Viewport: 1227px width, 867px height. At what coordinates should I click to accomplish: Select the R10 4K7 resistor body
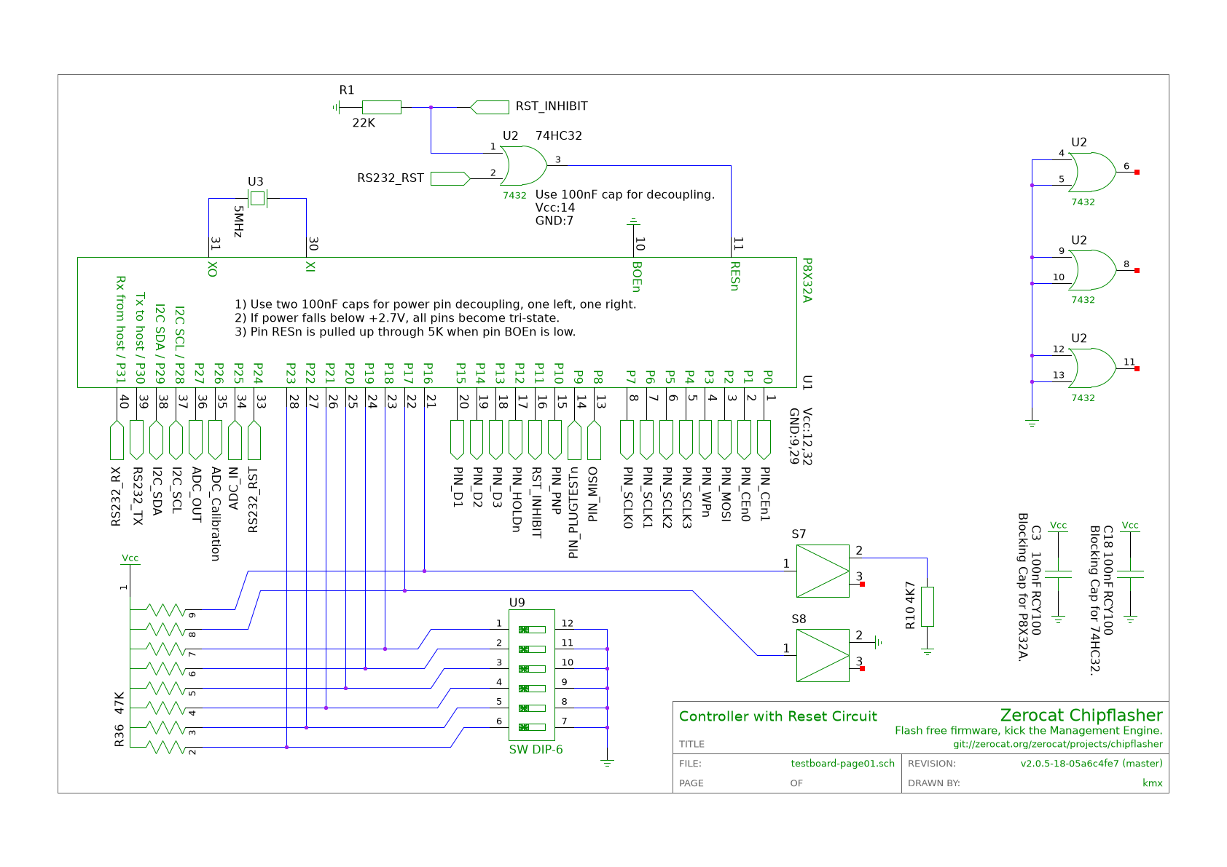click(x=928, y=606)
